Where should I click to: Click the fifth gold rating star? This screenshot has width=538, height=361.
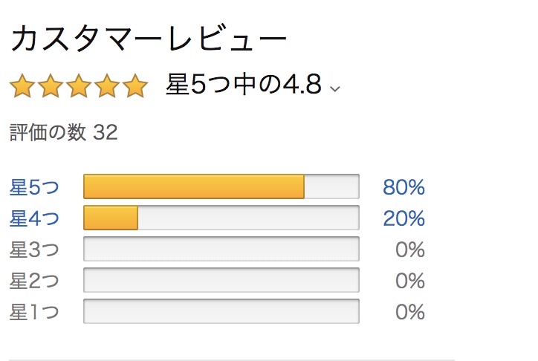click(x=135, y=85)
